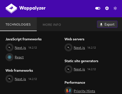This screenshot has width=122, height=94.
Task: Click Next.js icon under Static site generators
Action: point(68,69)
